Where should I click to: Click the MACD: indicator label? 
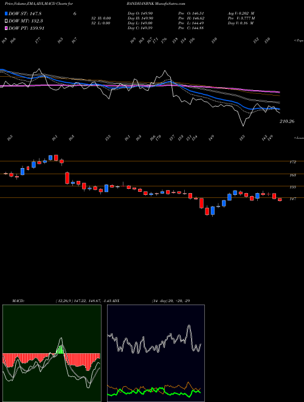coord(18,301)
